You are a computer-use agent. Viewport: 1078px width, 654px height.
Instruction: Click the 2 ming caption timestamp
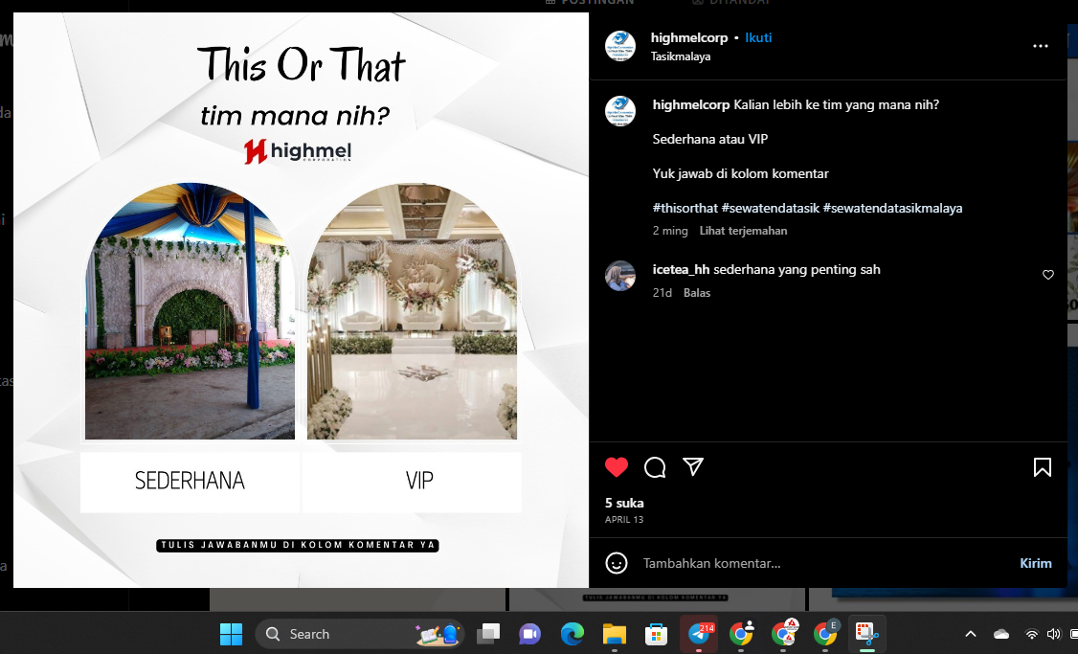(x=670, y=231)
